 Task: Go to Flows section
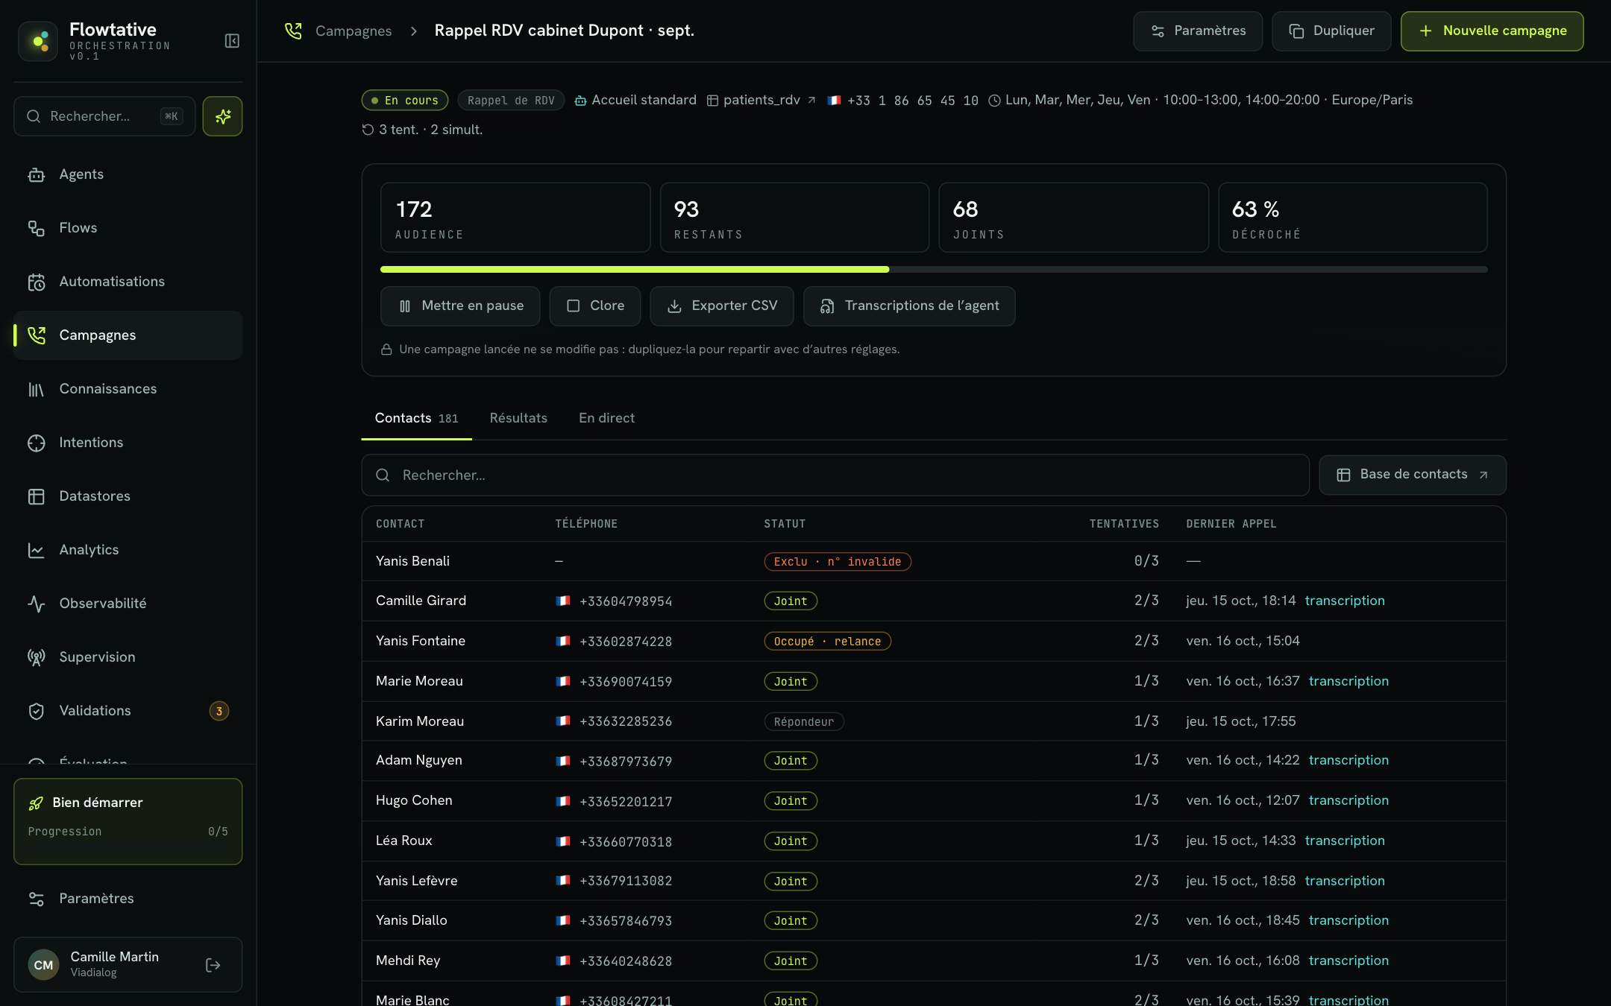[128, 228]
